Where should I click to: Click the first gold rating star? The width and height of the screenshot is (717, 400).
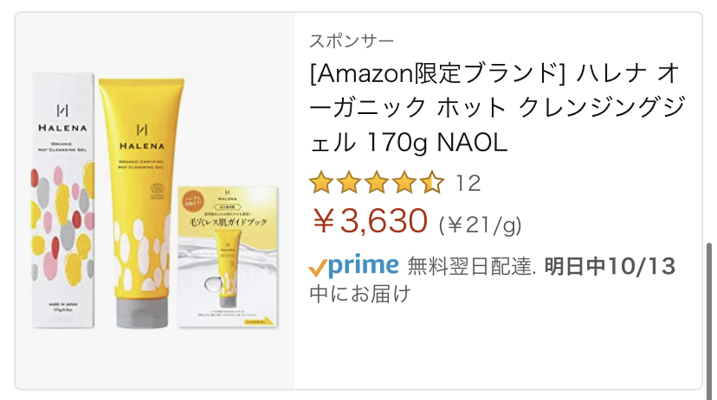(321, 182)
